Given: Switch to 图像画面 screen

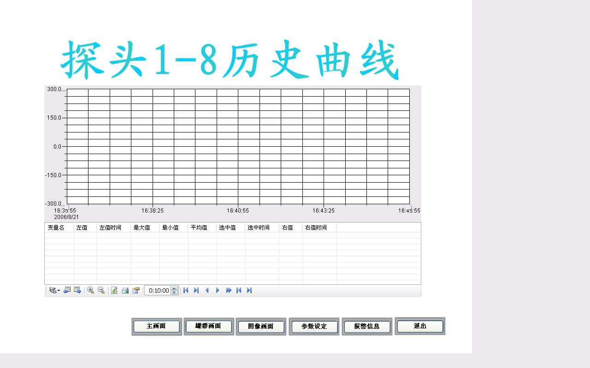Looking at the screenshot, I should tap(261, 327).
